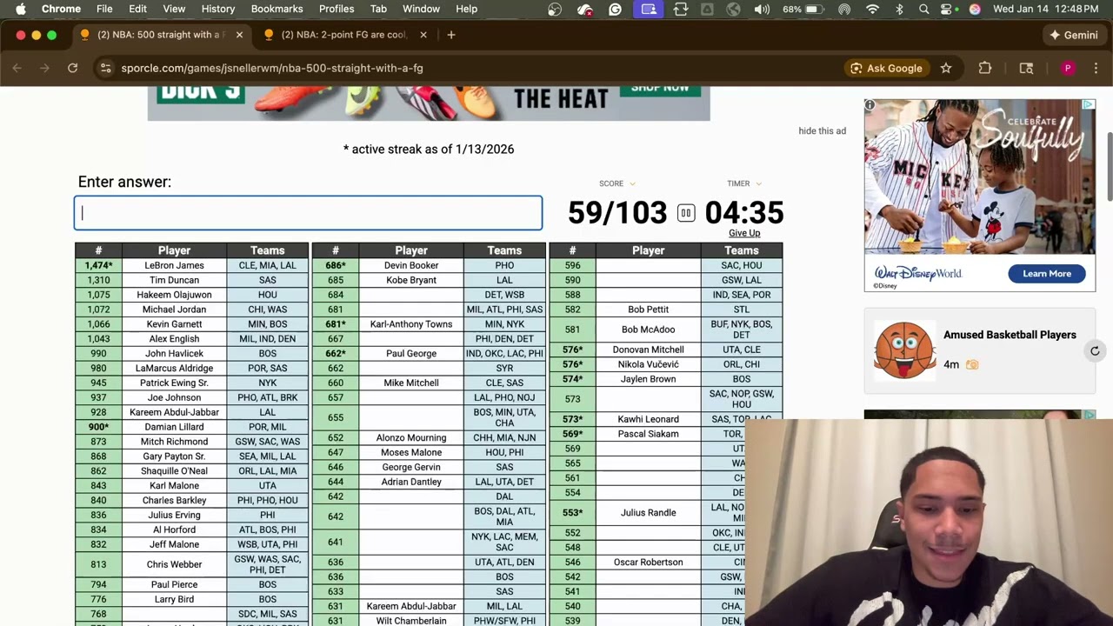
Task: Bookmark this page with the star
Action: tap(946, 68)
